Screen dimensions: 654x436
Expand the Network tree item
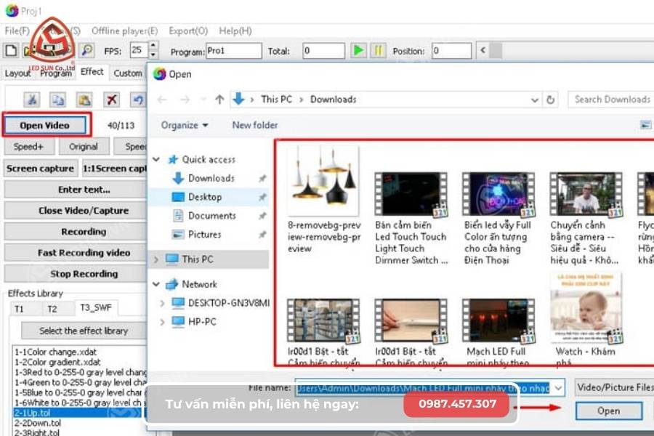157,284
